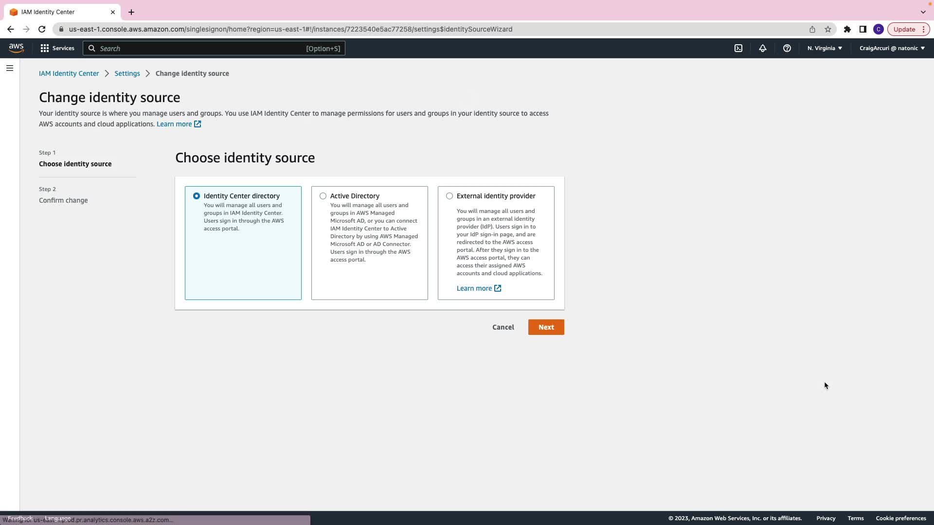Bookmark this page with star icon

(x=828, y=29)
